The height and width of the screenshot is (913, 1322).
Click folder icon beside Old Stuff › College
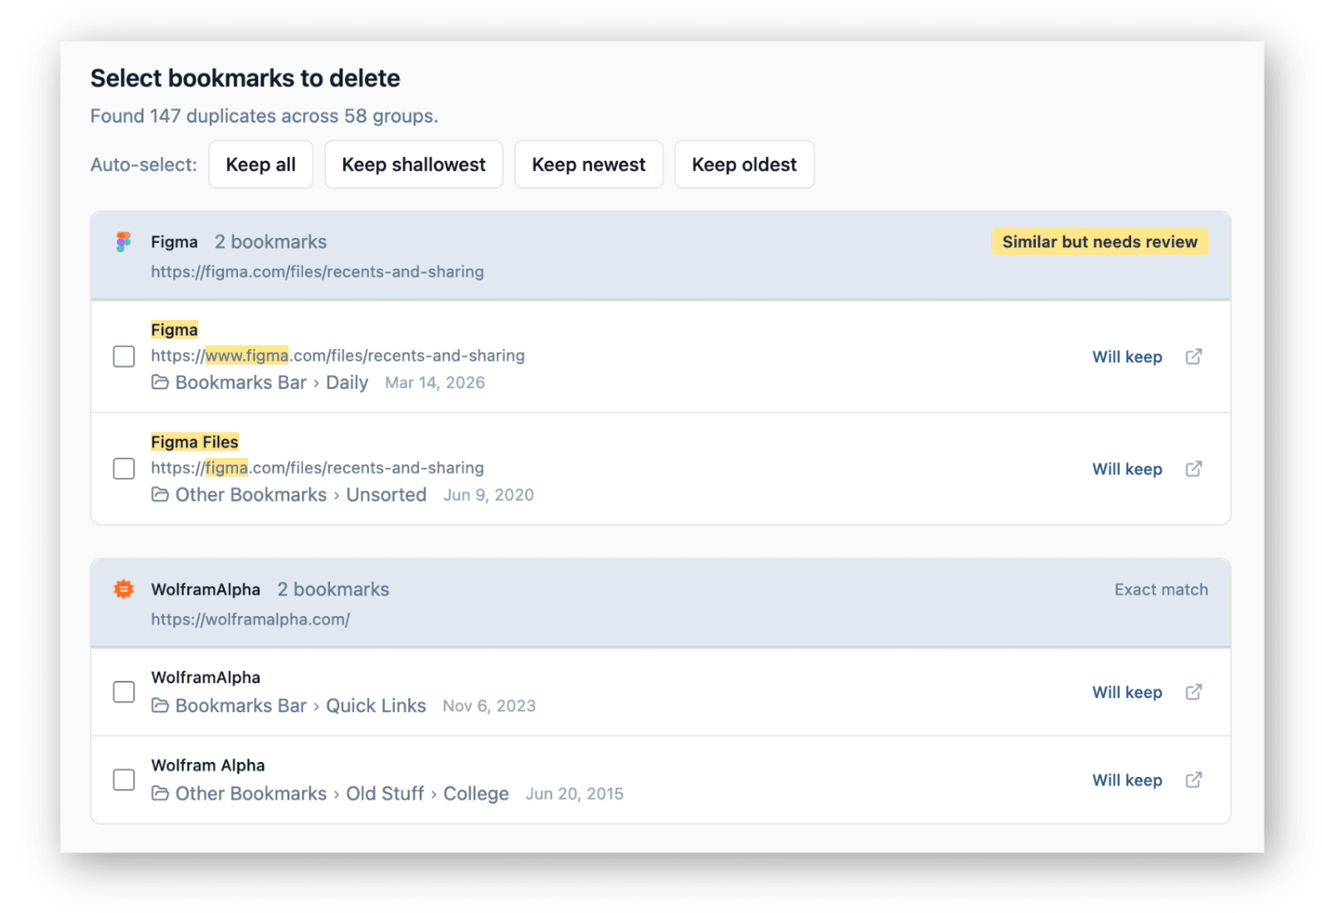point(160,794)
